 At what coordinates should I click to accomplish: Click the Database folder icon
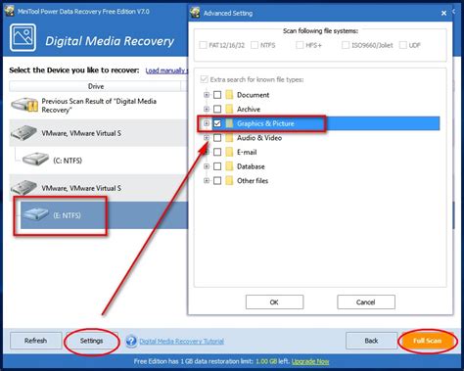click(229, 166)
